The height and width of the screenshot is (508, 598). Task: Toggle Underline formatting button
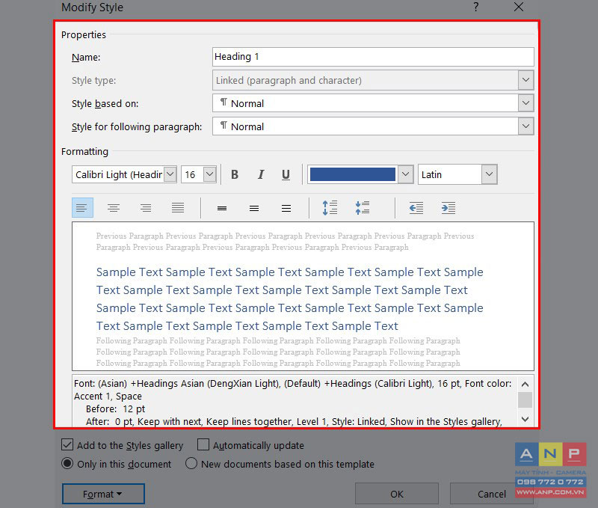click(x=286, y=175)
